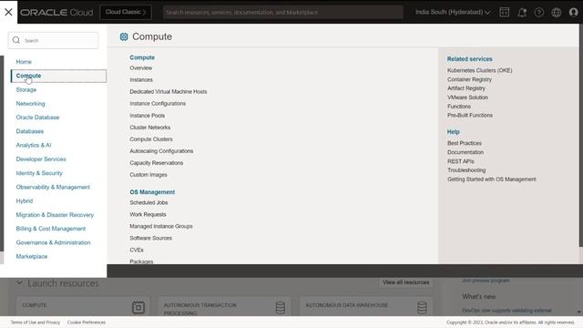Click View all resources button
This screenshot has width=583, height=328.
405,282
